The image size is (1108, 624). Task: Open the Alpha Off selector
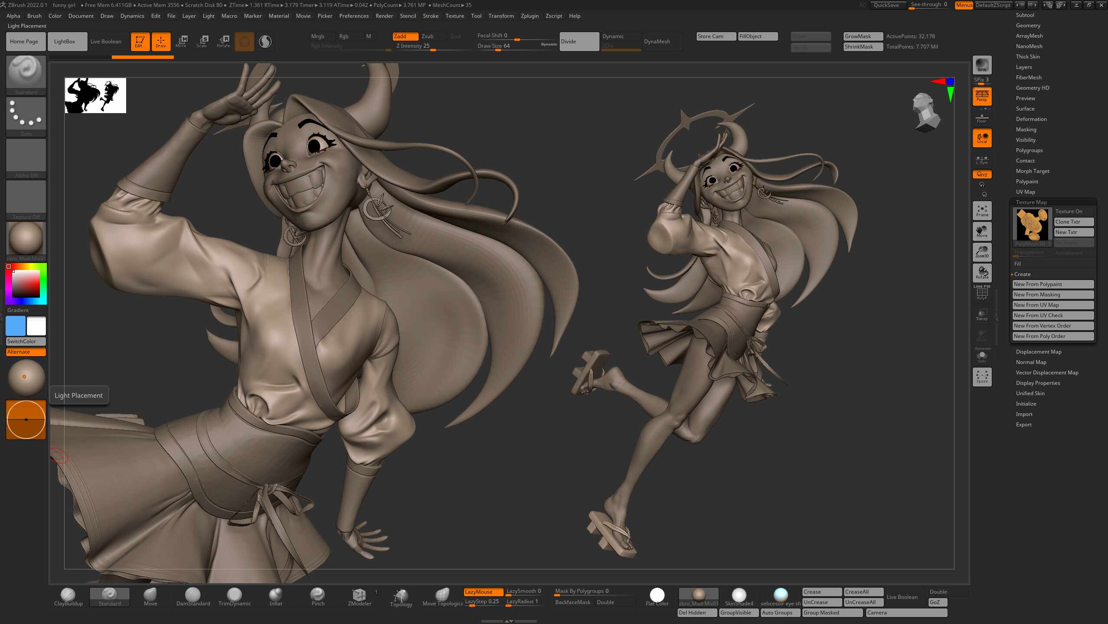click(x=26, y=158)
